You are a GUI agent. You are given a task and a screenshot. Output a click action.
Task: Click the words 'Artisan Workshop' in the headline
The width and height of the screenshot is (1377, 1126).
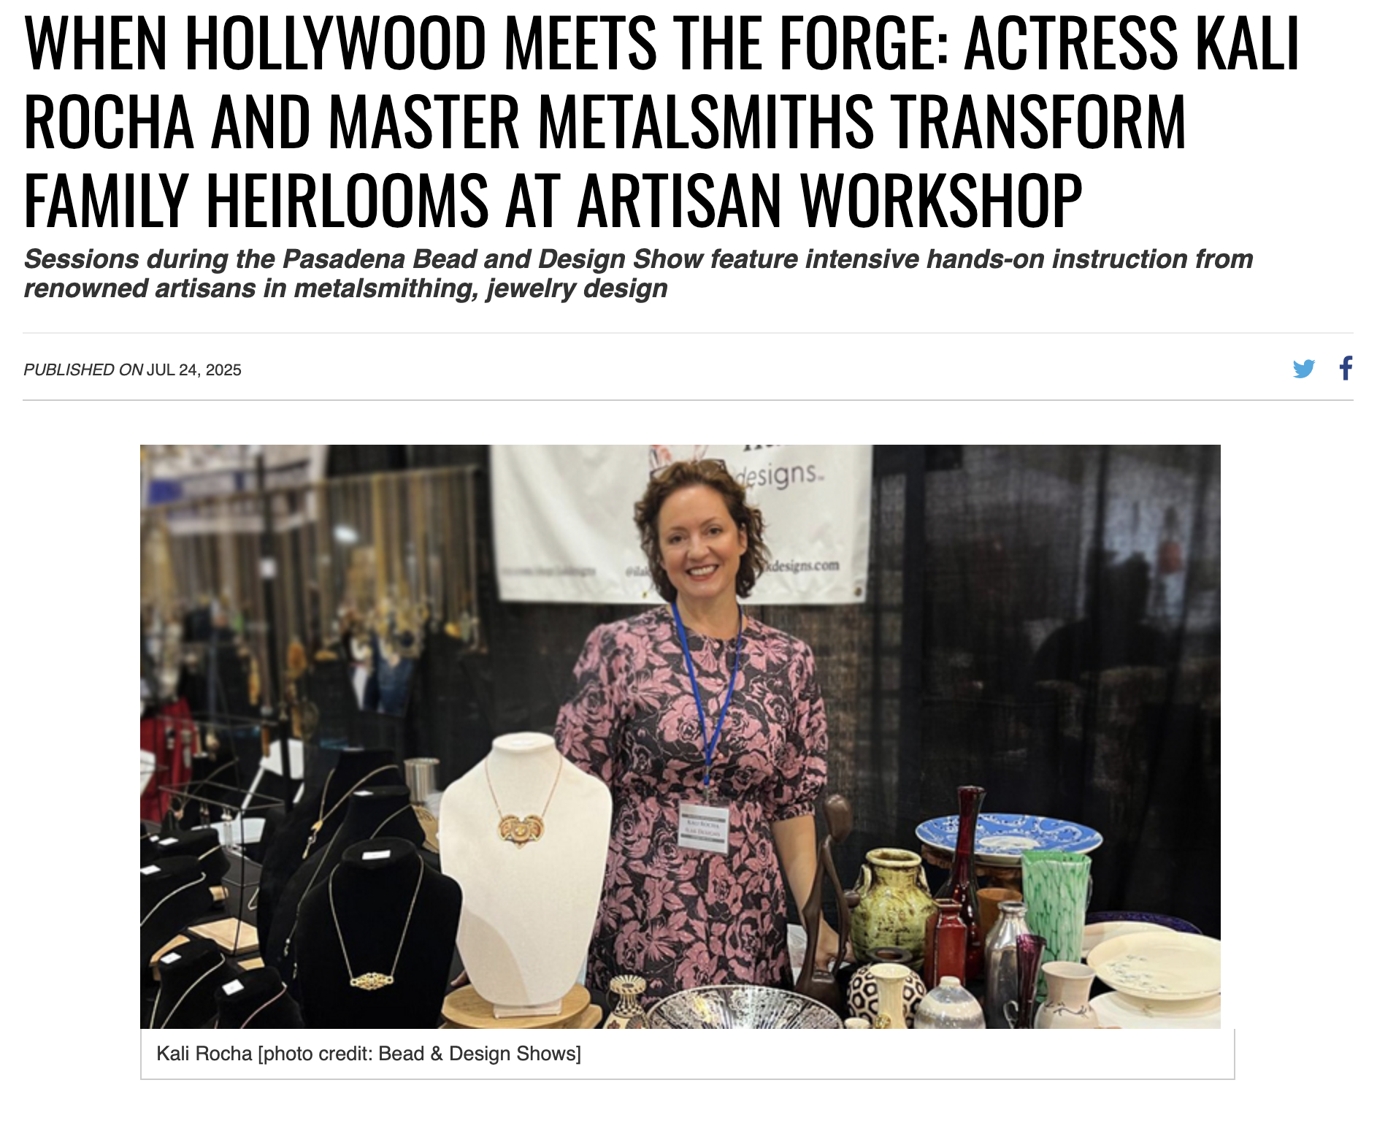click(x=831, y=199)
